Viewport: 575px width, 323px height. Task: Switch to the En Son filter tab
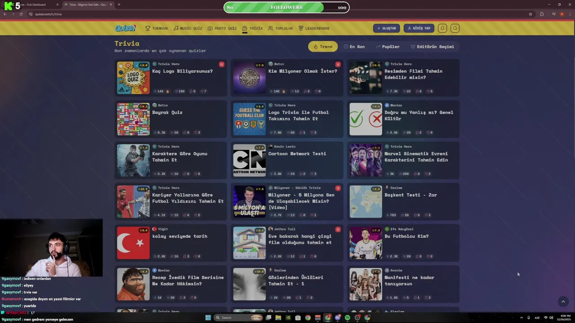click(x=354, y=47)
